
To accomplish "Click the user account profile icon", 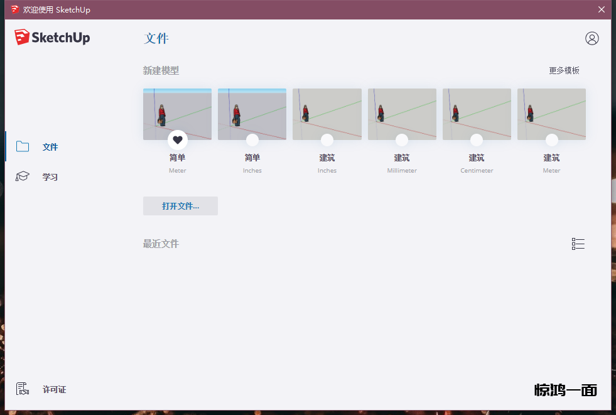I will pyautogui.click(x=592, y=38).
